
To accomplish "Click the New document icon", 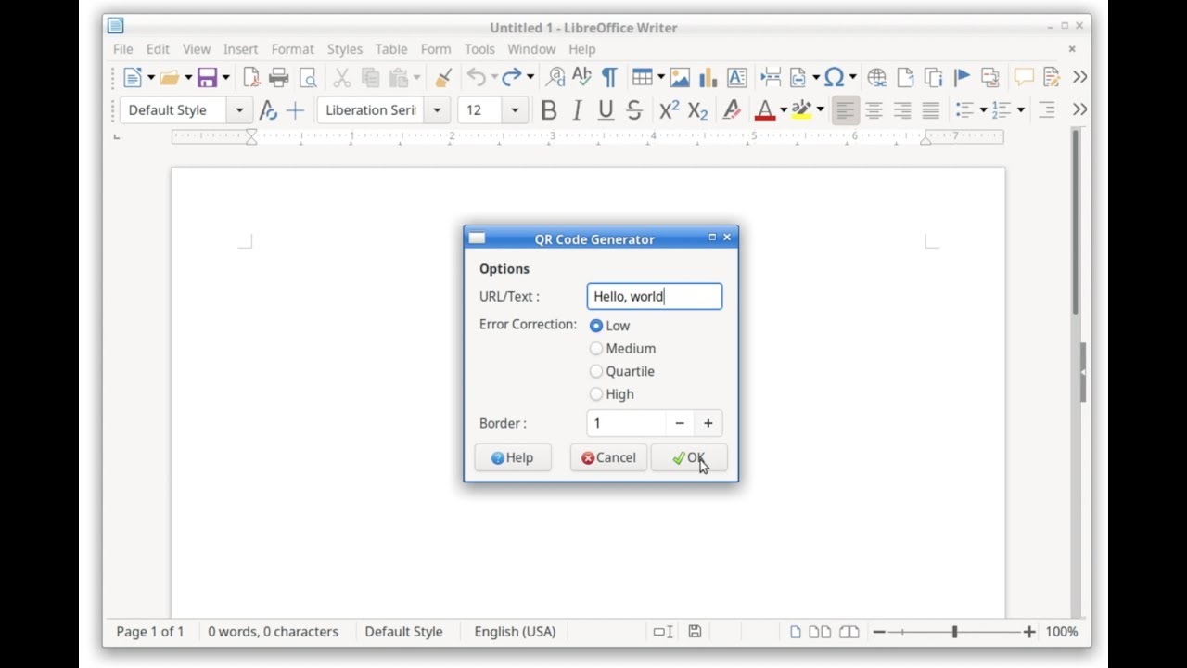I will coord(133,77).
